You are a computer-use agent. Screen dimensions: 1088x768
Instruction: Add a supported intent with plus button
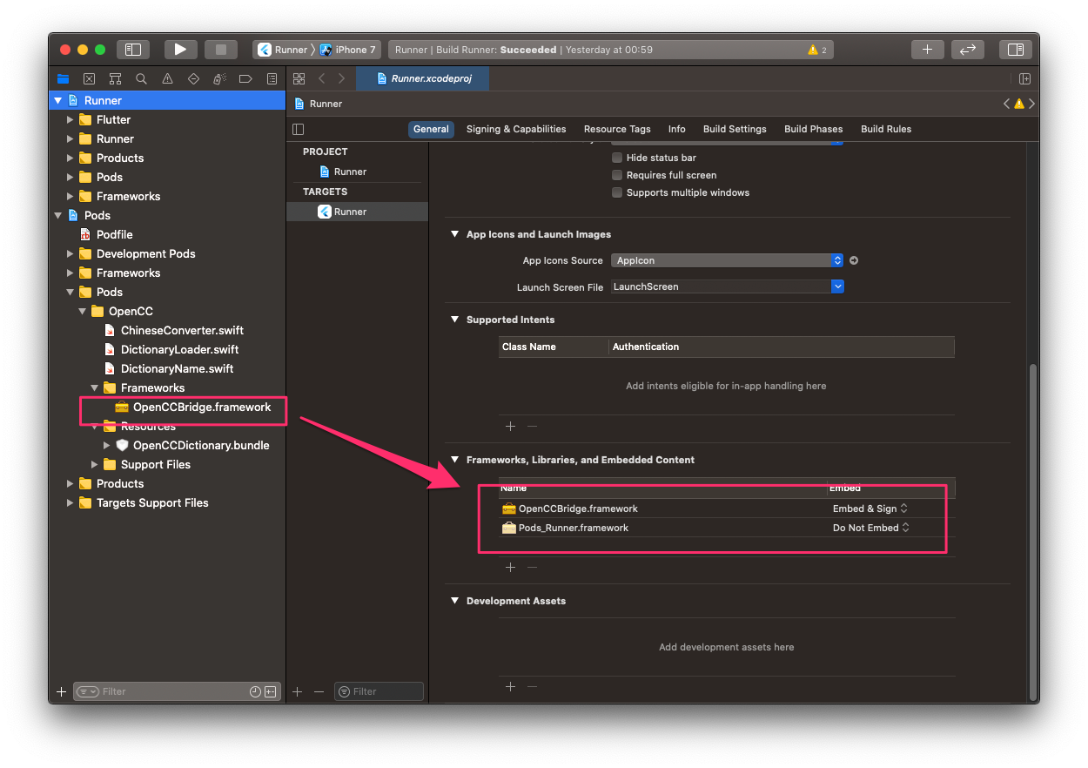click(511, 426)
